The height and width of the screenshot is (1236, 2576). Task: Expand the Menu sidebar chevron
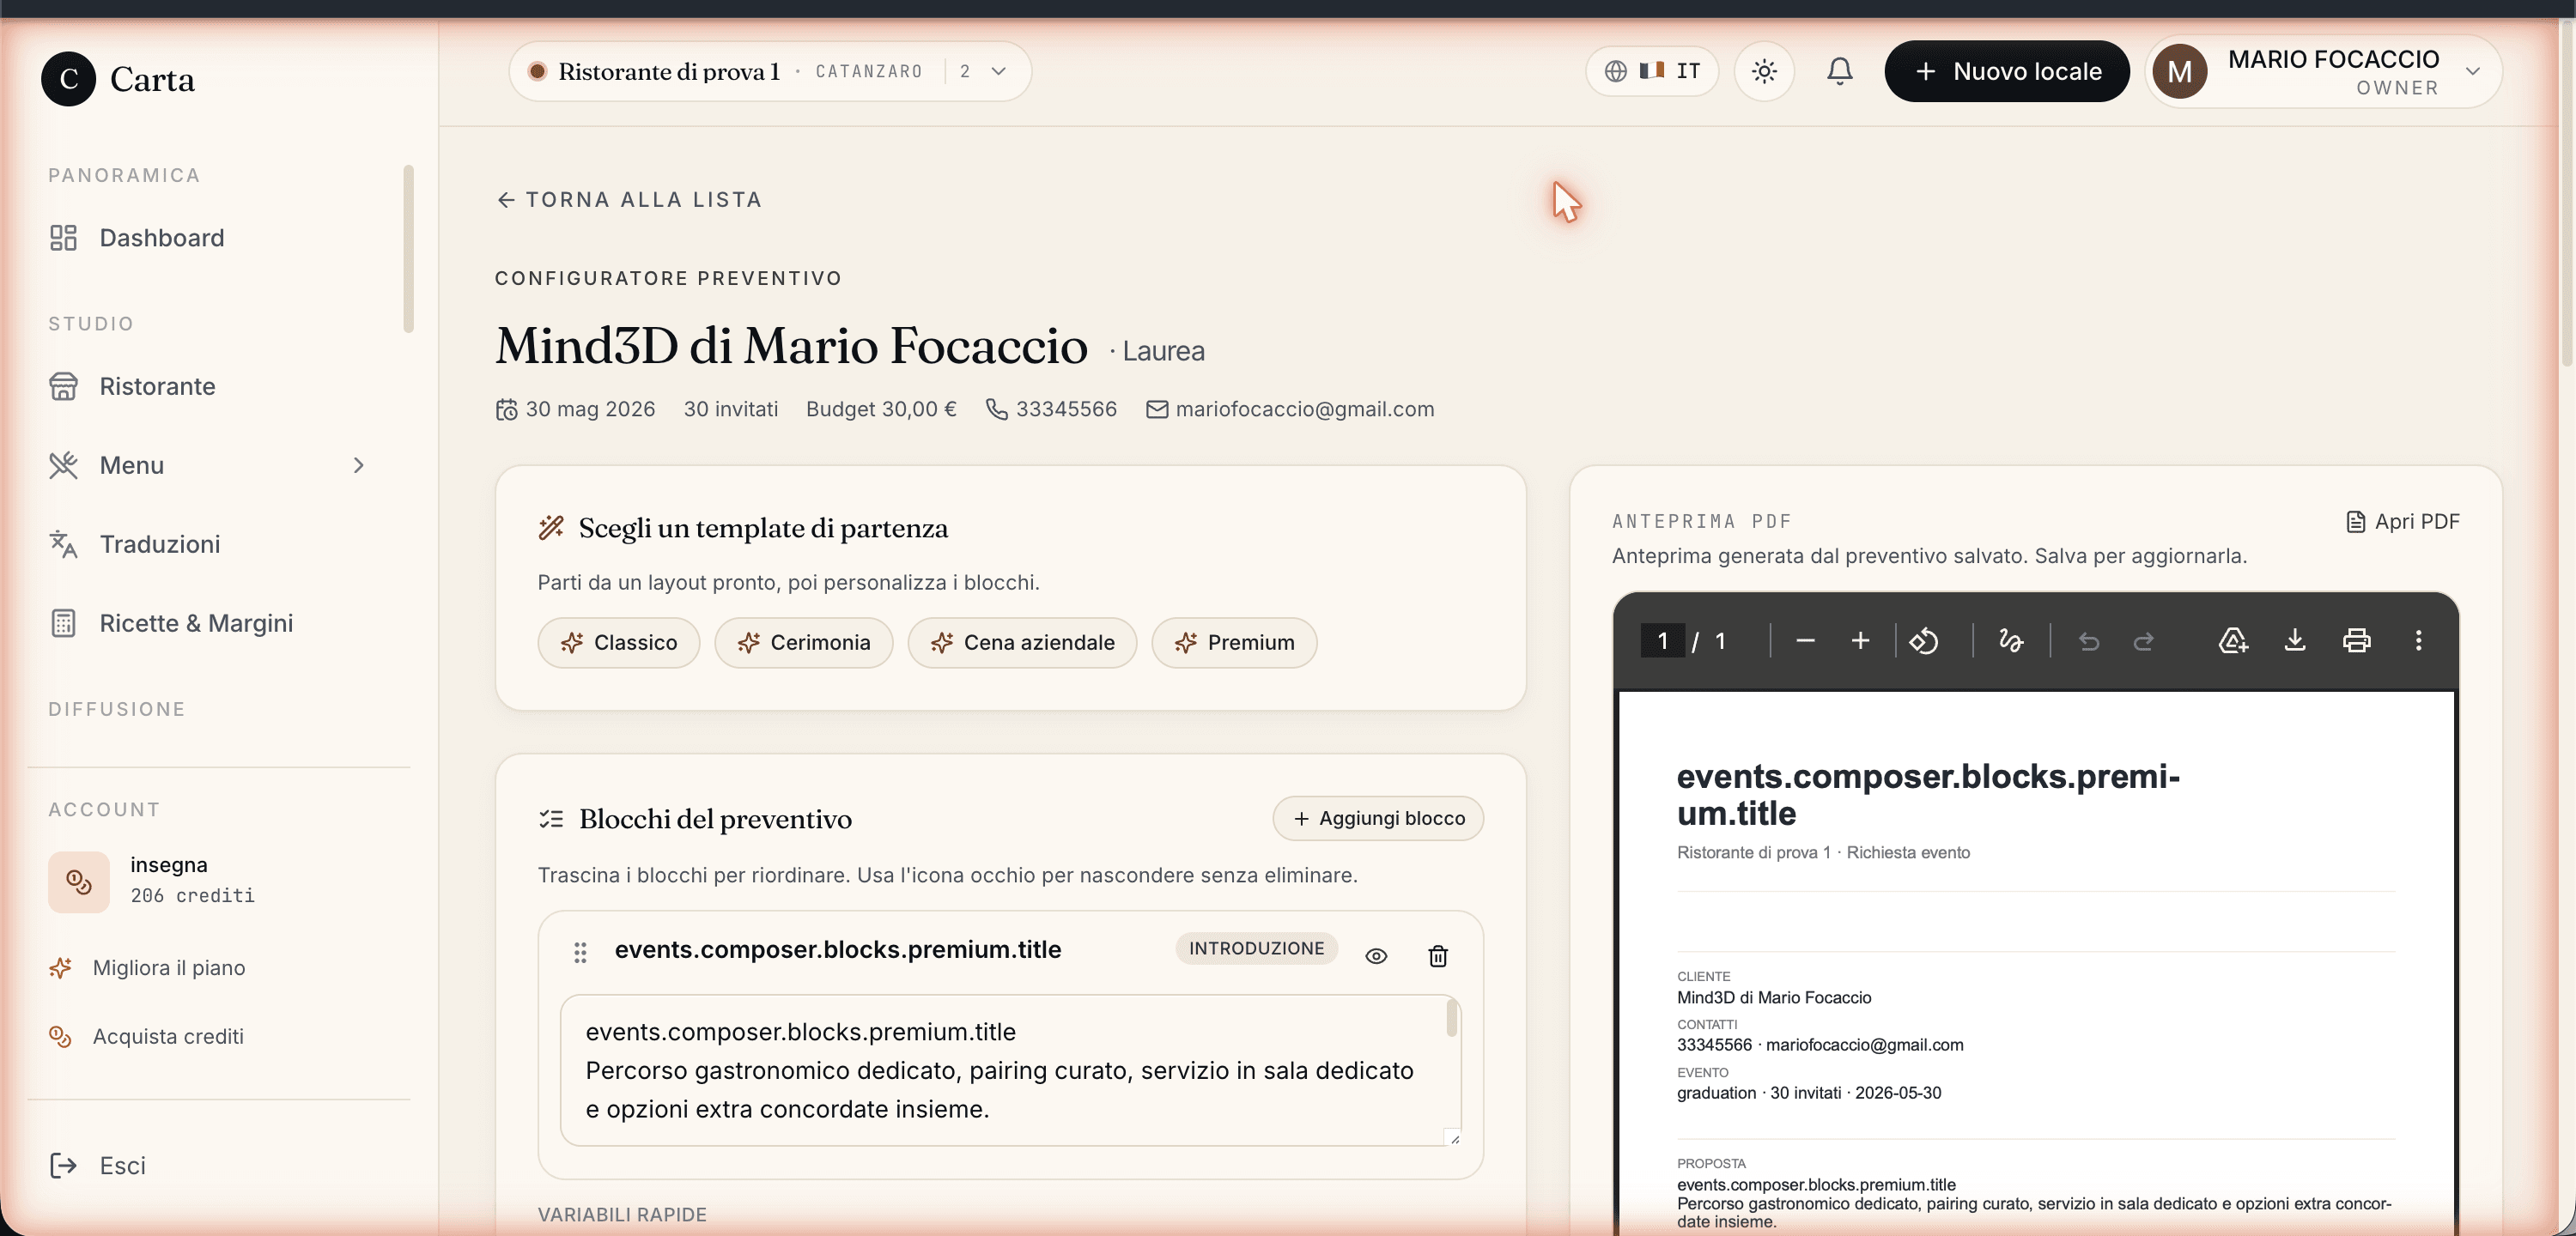click(x=358, y=465)
